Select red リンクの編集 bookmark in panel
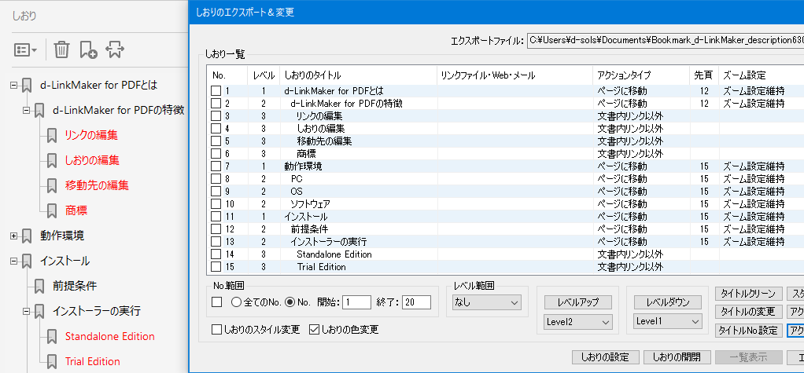This screenshot has height=373, width=804. tap(91, 136)
